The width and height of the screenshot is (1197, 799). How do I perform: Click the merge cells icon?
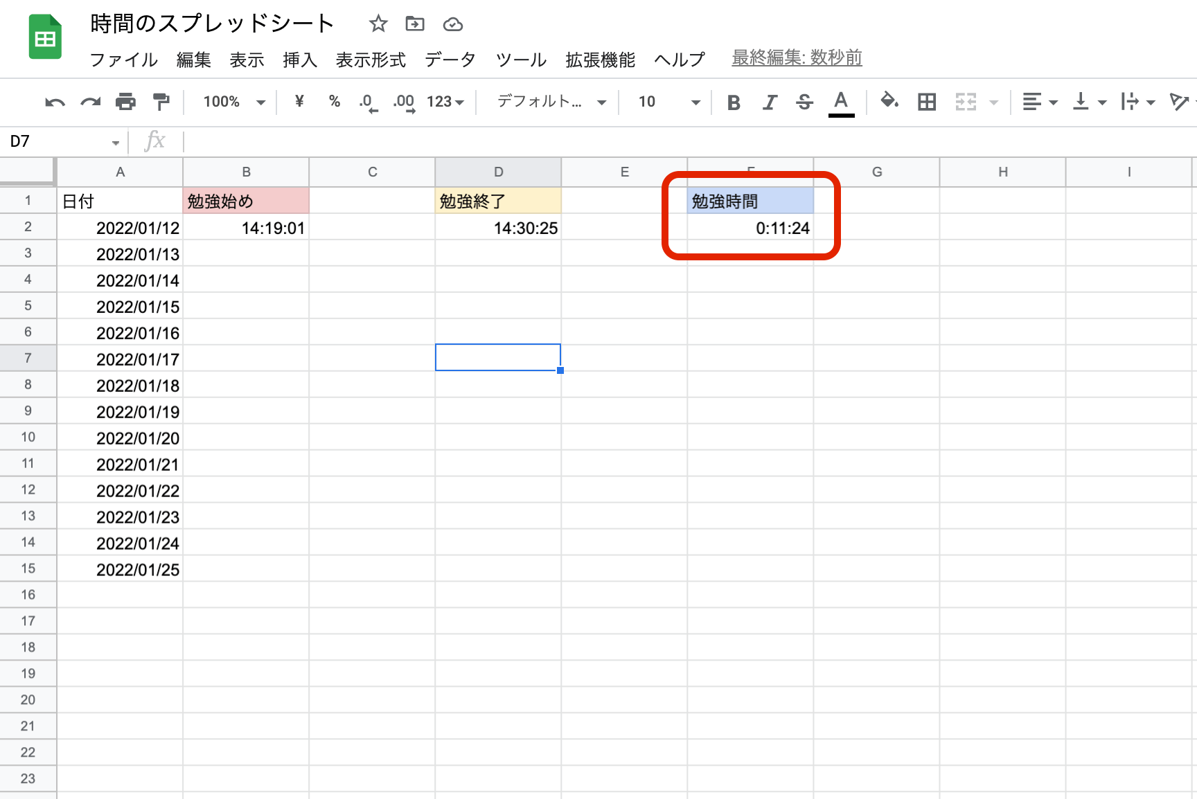[966, 102]
